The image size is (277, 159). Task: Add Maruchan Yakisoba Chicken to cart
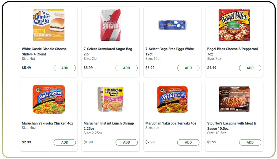click(x=65, y=142)
